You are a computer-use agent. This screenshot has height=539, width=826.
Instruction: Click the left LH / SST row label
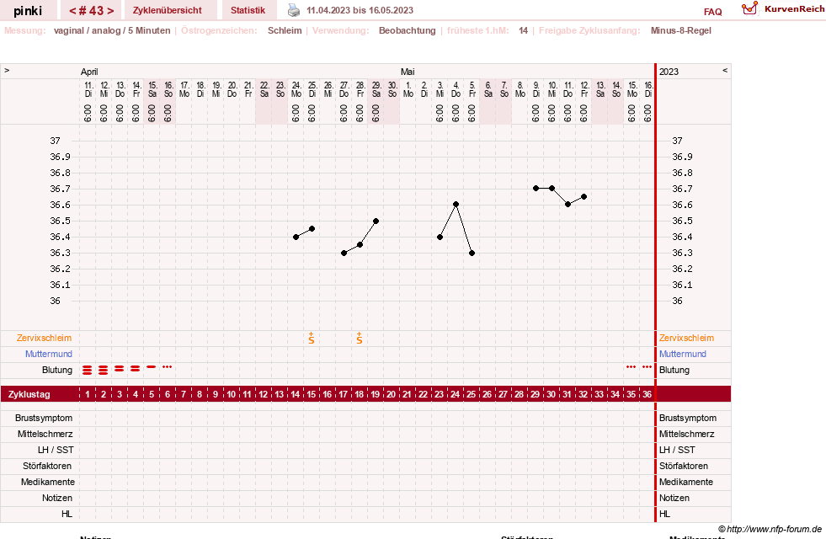pyautogui.click(x=56, y=450)
